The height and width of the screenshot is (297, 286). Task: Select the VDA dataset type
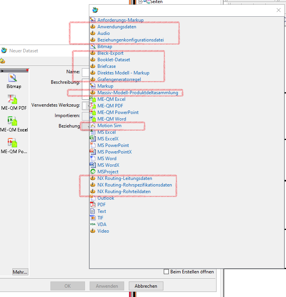(x=102, y=224)
